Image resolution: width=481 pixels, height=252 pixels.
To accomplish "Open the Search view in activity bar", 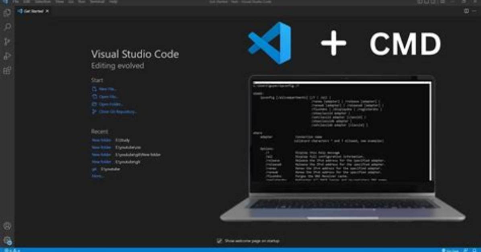I will pos(7,27).
